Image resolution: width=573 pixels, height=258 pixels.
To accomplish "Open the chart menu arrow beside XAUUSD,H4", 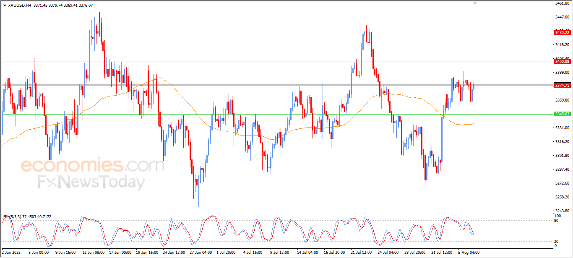I will 5,5.
